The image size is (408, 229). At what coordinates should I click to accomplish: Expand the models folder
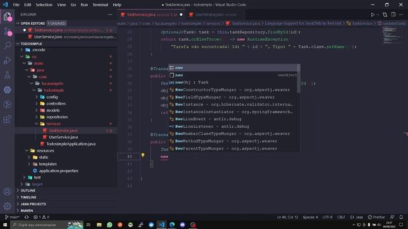37,110
